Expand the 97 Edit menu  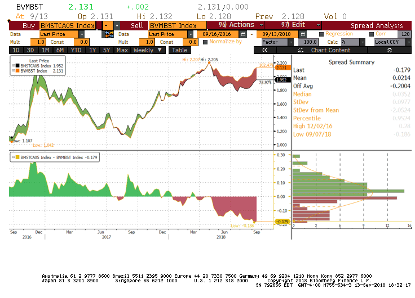click(293, 25)
